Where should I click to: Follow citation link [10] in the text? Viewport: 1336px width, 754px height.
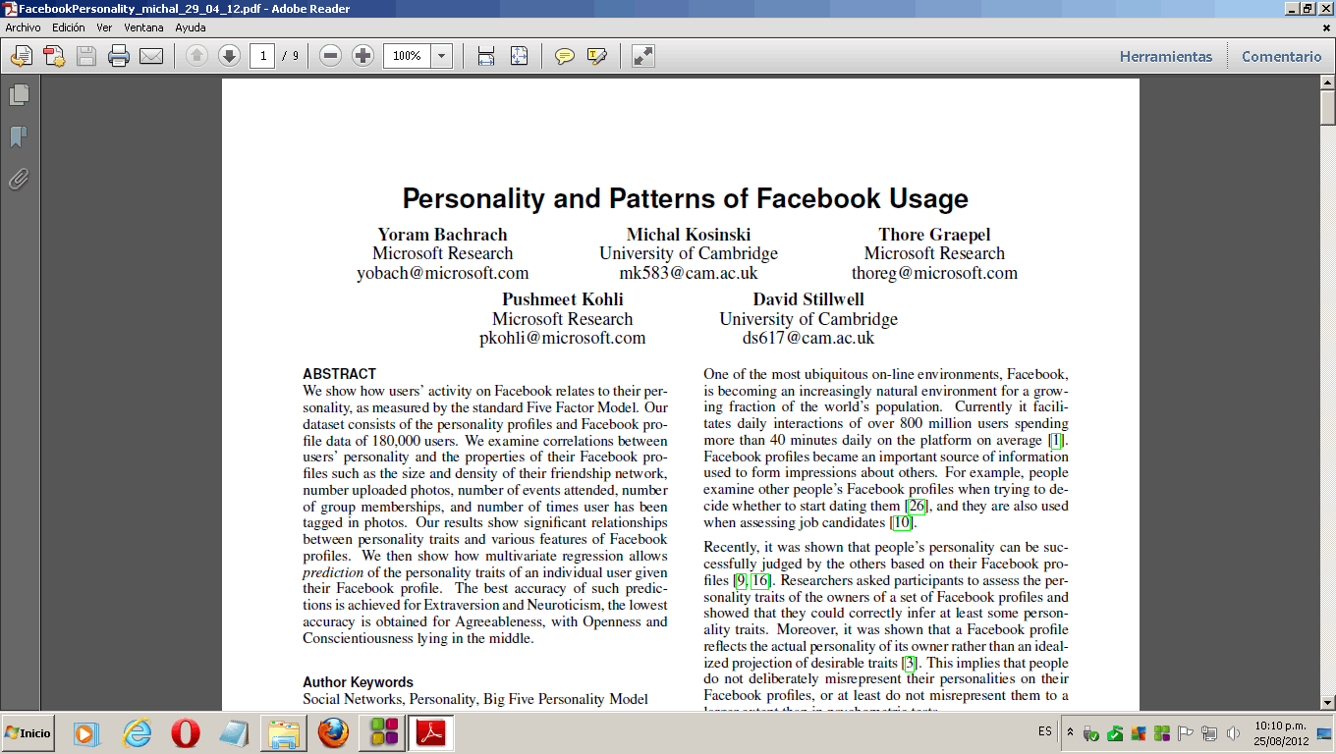click(x=901, y=522)
